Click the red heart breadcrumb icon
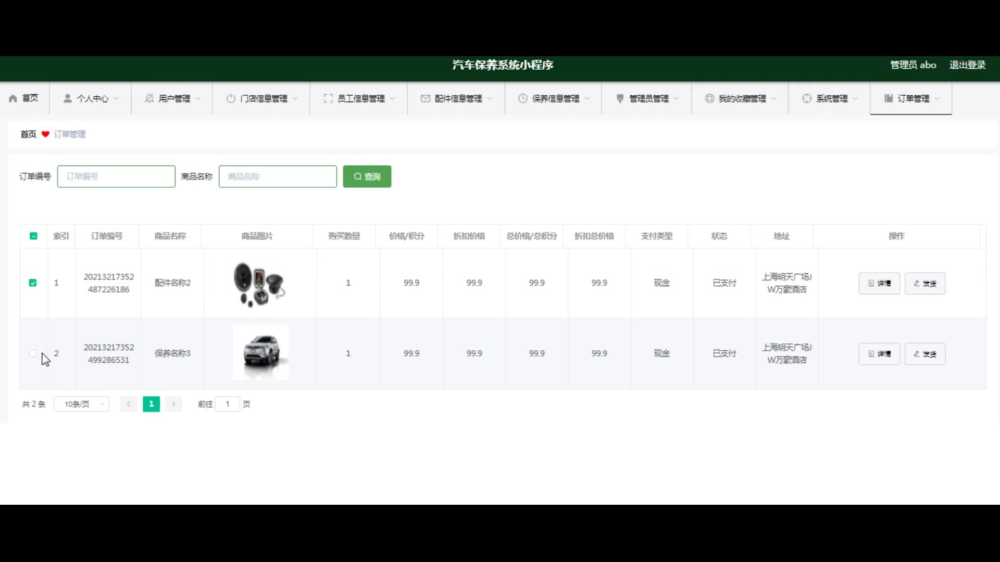1000x562 pixels. (45, 134)
